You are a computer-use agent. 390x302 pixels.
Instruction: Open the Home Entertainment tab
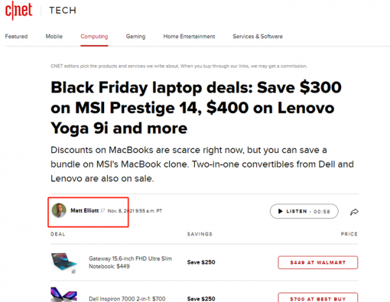[188, 36]
